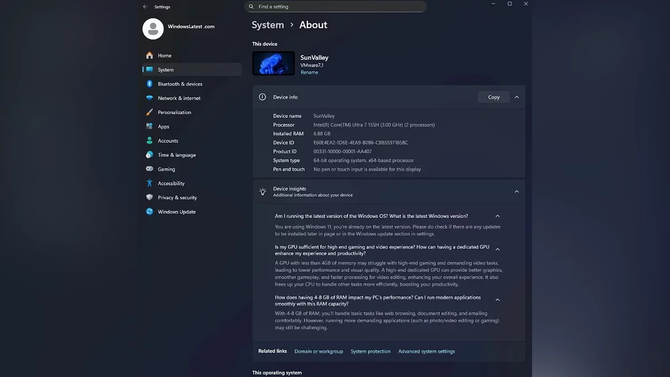Click the This operating system heading
Image resolution: width=670 pixels, height=377 pixels.
(x=277, y=373)
